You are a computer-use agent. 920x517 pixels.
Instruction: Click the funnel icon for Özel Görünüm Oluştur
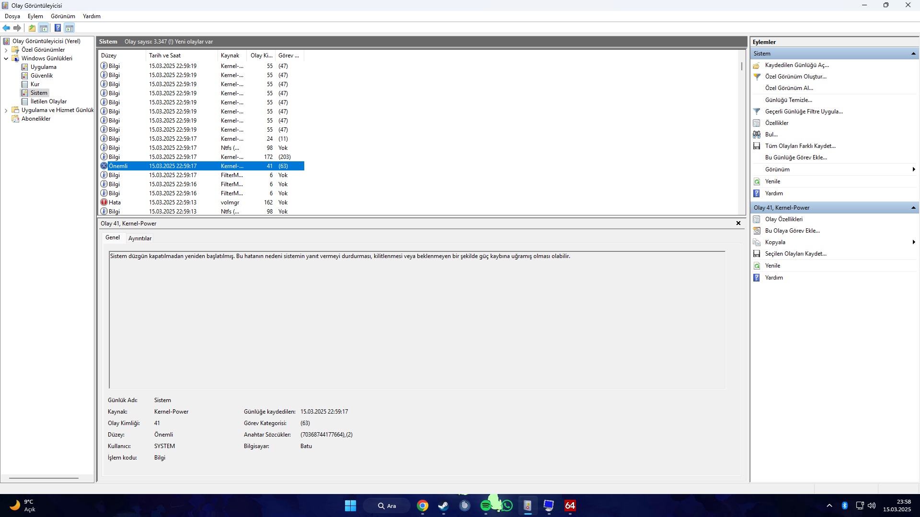757,77
